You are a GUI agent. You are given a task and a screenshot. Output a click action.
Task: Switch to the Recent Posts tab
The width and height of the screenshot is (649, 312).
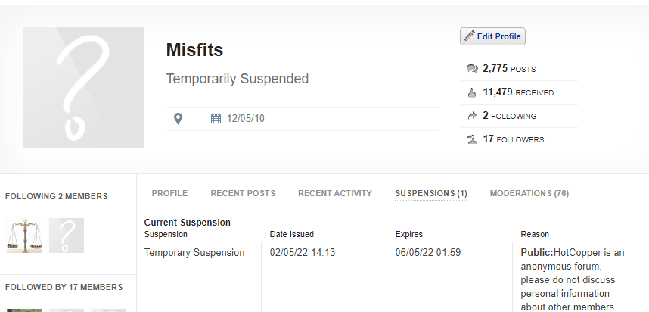[x=243, y=194]
